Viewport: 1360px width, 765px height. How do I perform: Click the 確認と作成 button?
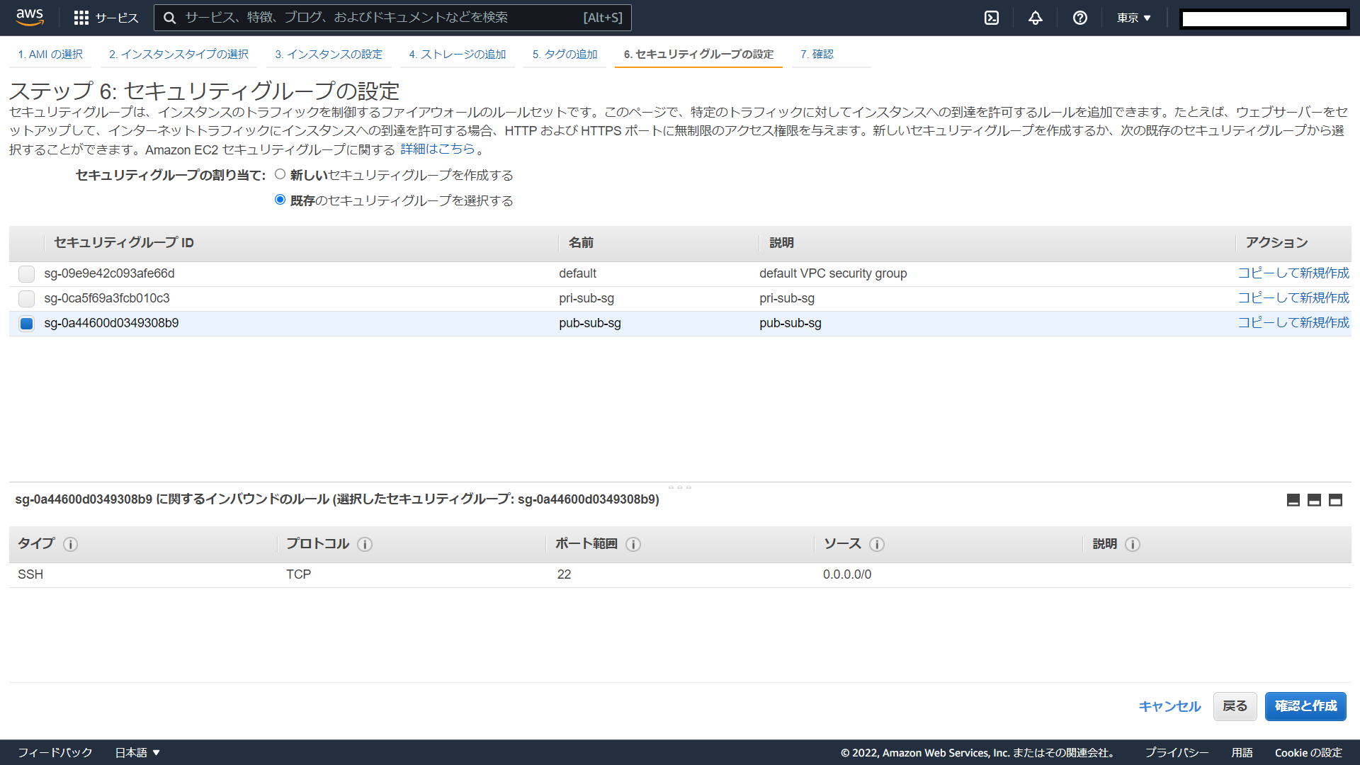1305,706
